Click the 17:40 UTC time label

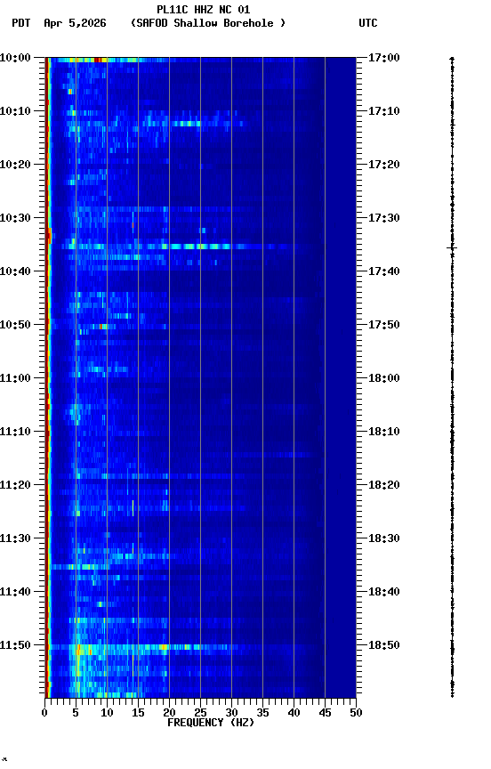tap(384, 271)
